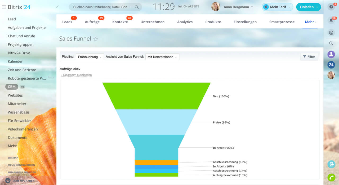Screen dimensions: 339x185
Task: Toggle the ICH ARBEITE work status
Action: (x=188, y=6)
